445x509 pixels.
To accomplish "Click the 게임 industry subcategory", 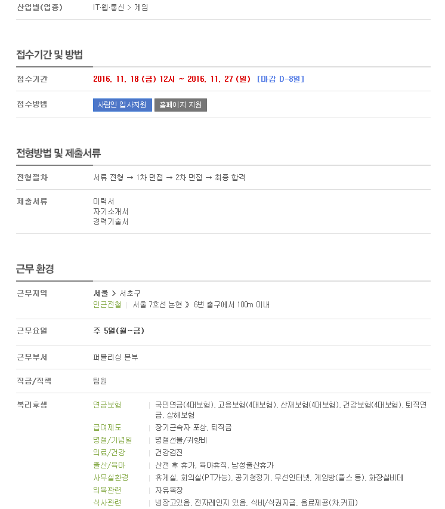I will 141,8.
